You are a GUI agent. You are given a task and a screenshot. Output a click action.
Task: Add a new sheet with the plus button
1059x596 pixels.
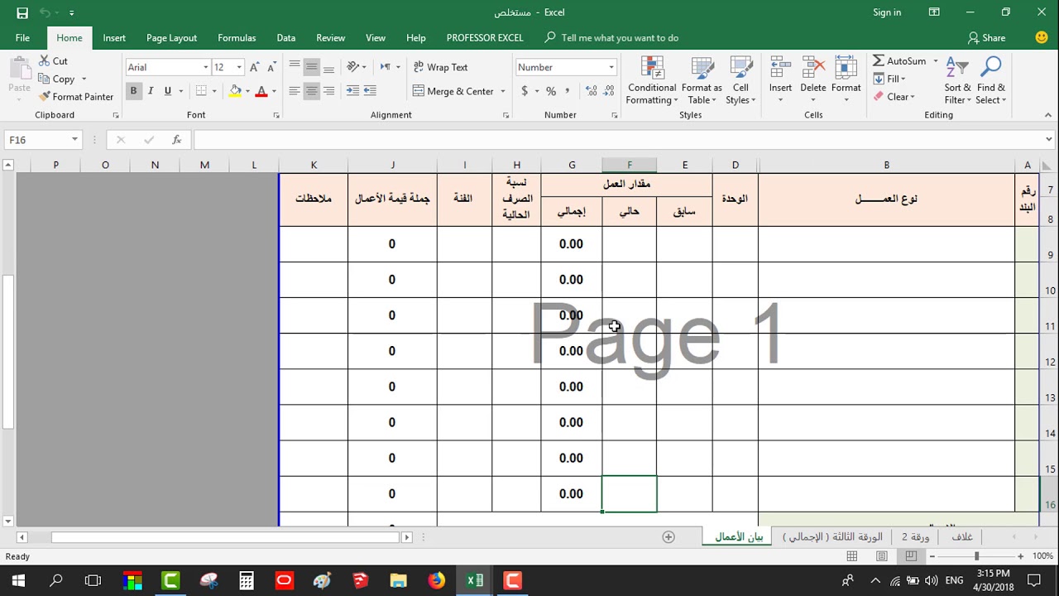click(668, 537)
